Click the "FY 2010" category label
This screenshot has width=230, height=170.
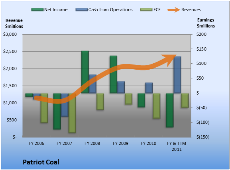(x=148, y=143)
